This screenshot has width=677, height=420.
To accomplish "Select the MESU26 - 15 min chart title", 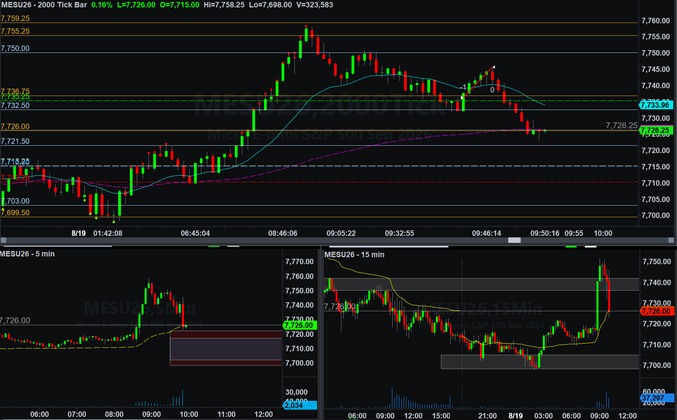I will pos(354,254).
